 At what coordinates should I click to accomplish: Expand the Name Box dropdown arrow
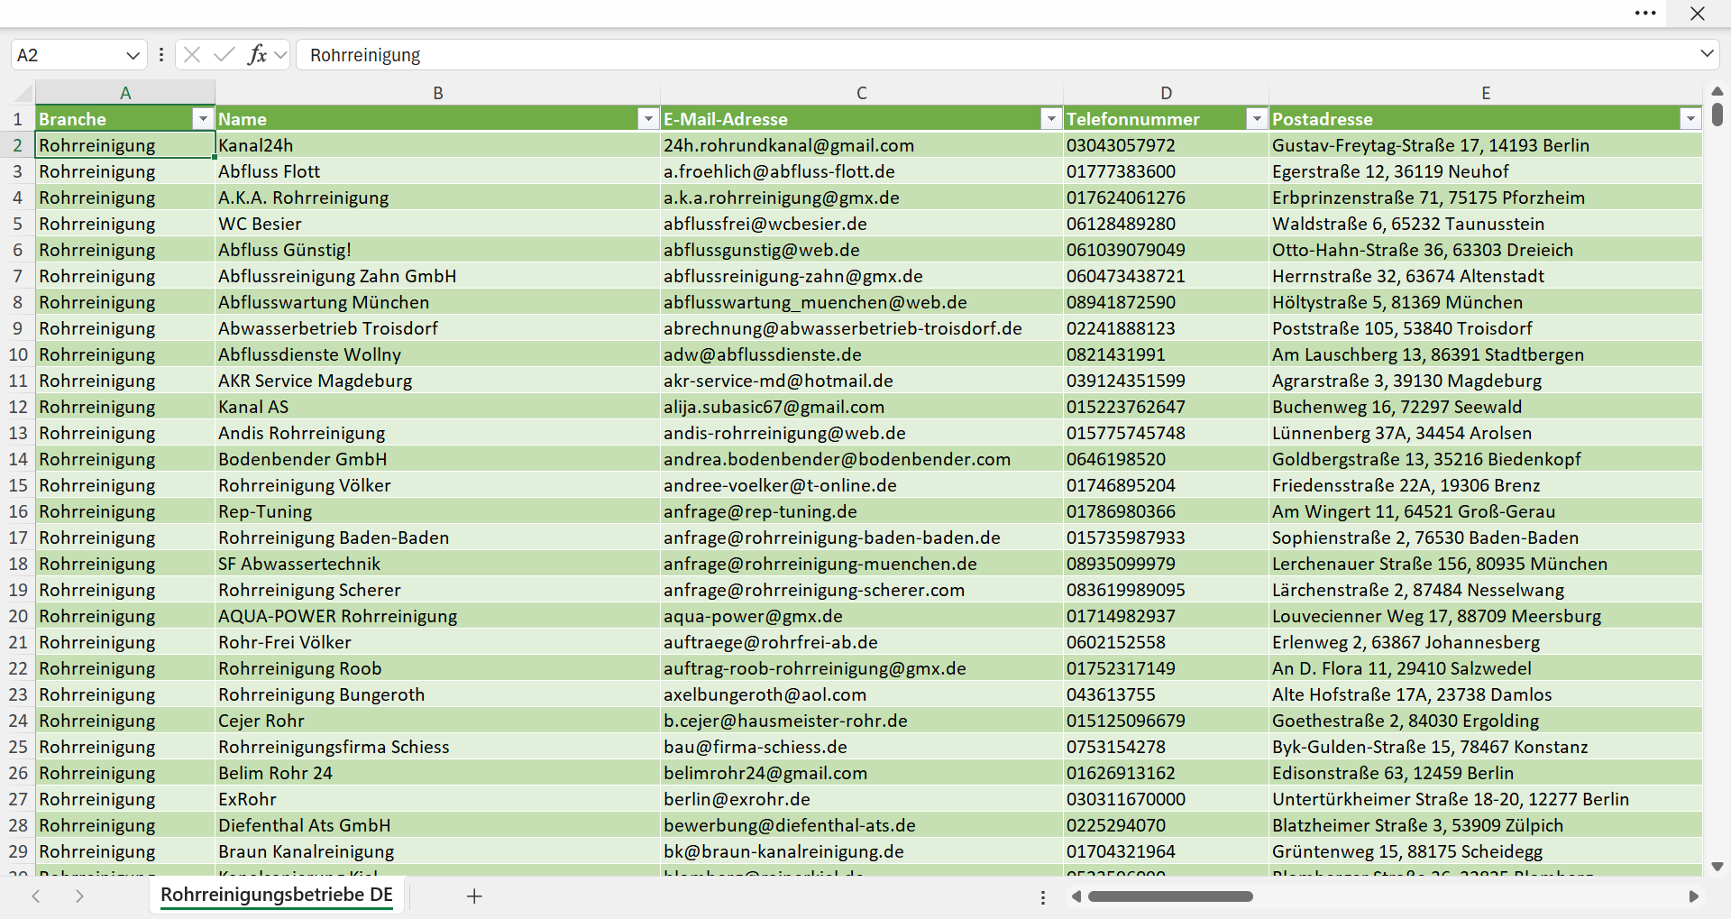[133, 55]
